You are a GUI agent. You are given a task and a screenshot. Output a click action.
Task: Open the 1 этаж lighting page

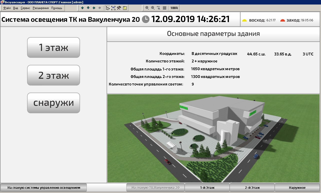tap(54, 47)
